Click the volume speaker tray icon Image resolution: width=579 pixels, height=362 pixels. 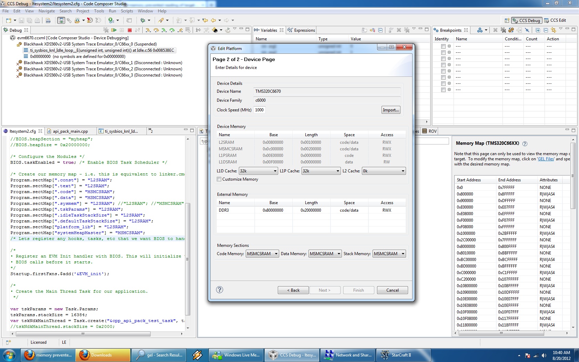tap(544, 355)
